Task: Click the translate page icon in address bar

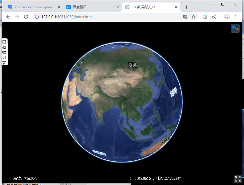Action: pyautogui.click(x=185, y=17)
